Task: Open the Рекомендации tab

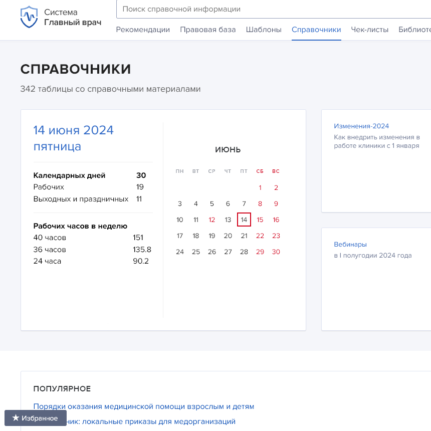Action: click(143, 30)
